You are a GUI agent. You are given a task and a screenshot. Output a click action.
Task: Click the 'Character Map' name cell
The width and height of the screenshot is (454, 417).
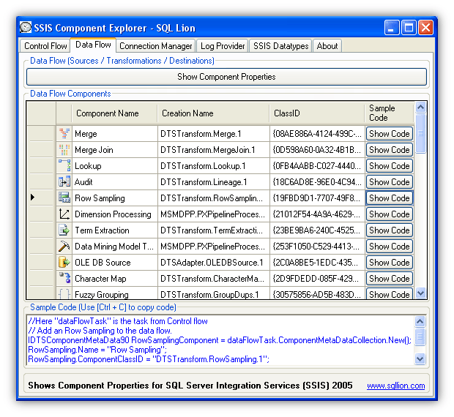click(x=115, y=278)
